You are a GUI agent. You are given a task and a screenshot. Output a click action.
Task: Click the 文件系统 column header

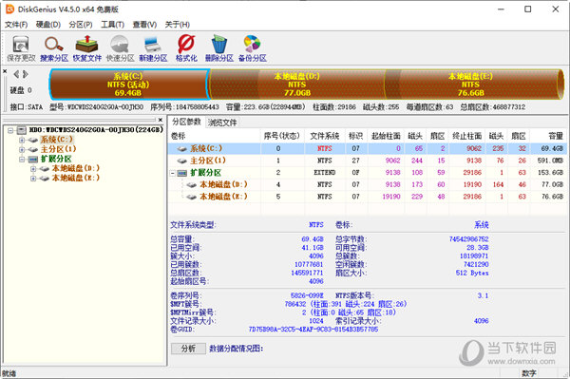coord(324,136)
